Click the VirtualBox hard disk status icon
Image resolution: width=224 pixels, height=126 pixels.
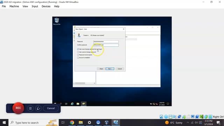pos(161,117)
